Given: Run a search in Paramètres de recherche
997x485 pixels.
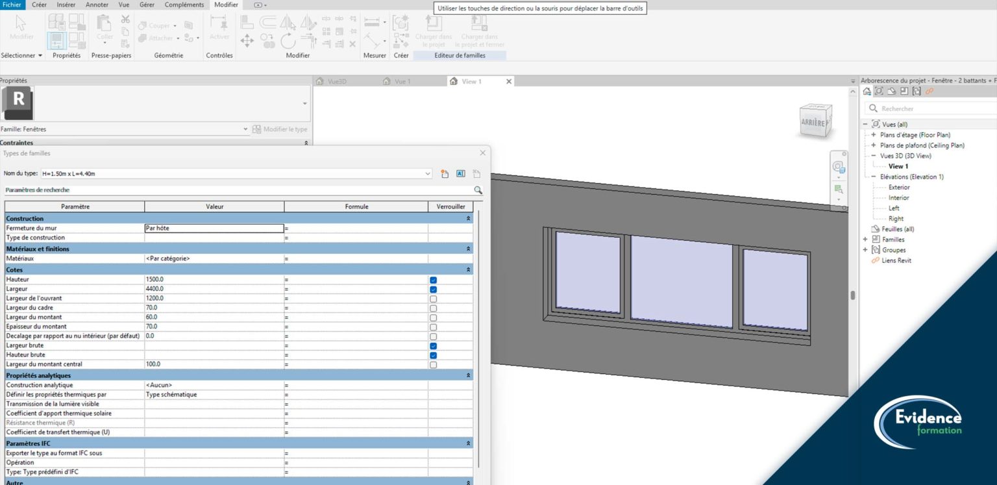Looking at the screenshot, I should (x=478, y=190).
